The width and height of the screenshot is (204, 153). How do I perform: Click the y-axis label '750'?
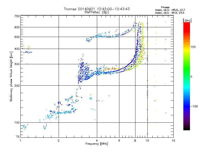[x=17, y=16]
